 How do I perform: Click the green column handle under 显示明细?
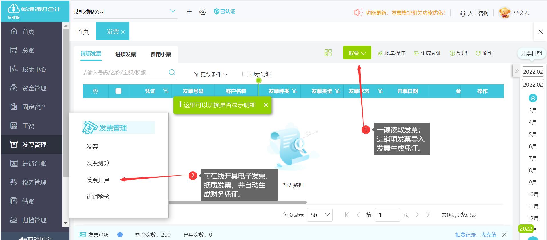259,81
